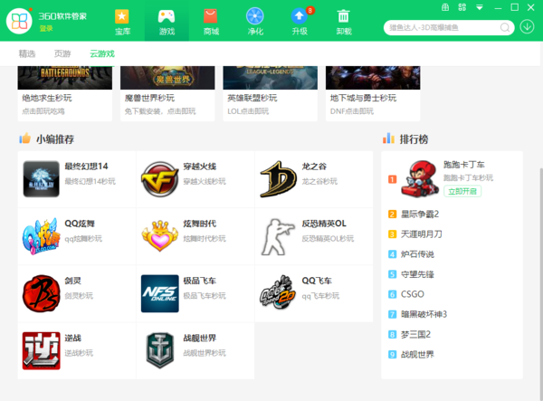Open the 商城 shopping bag icon

(x=211, y=16)
